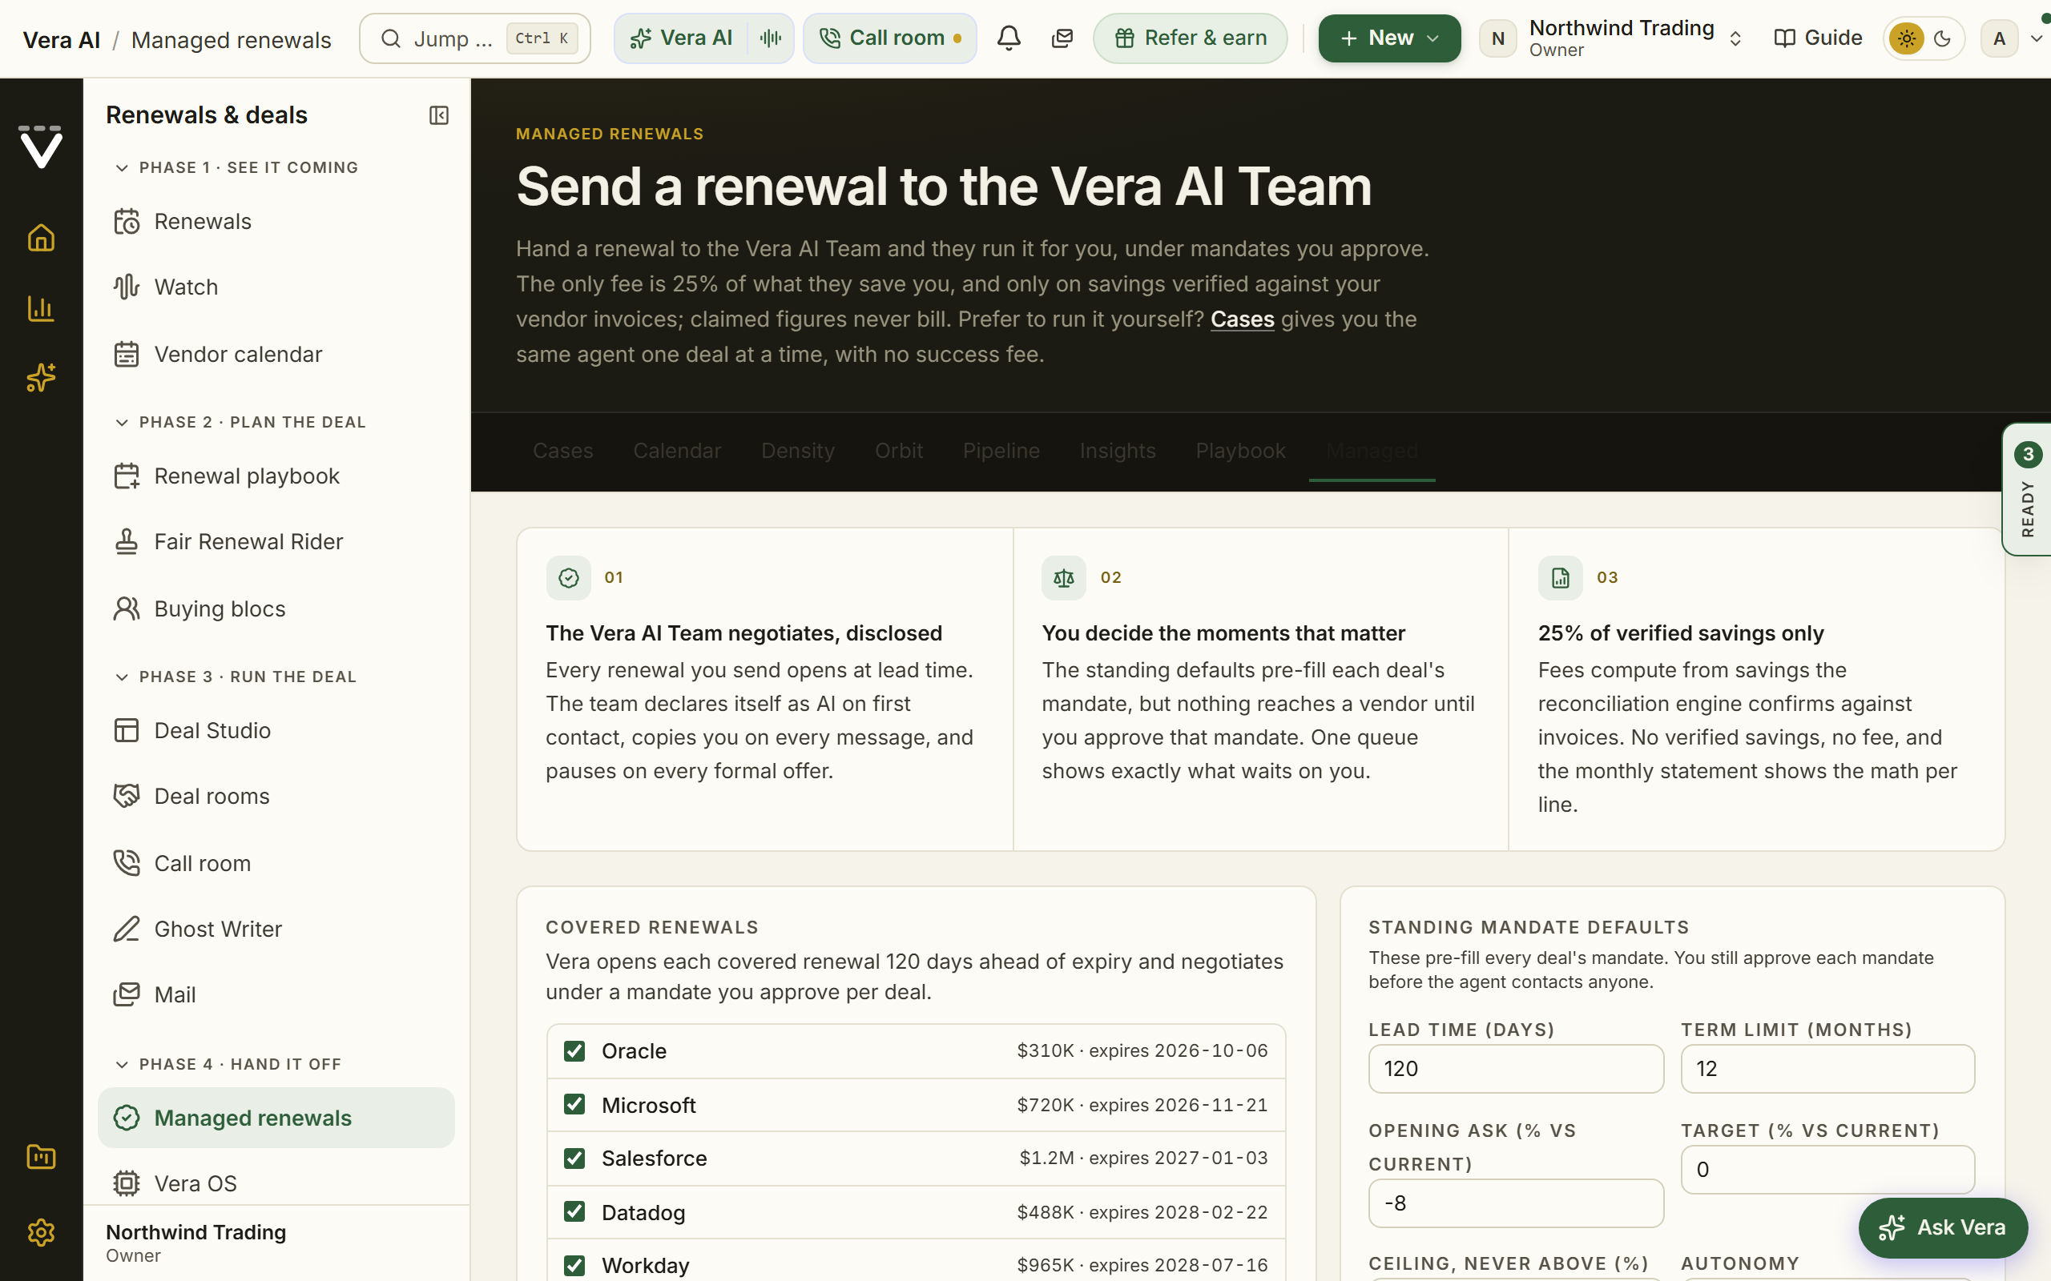Image resolution: width=2051 pixels, height=1281 pixels.
Task: Open Vendor calendar in sidebar
Action: pyautogui.click(x=276, y=354)
